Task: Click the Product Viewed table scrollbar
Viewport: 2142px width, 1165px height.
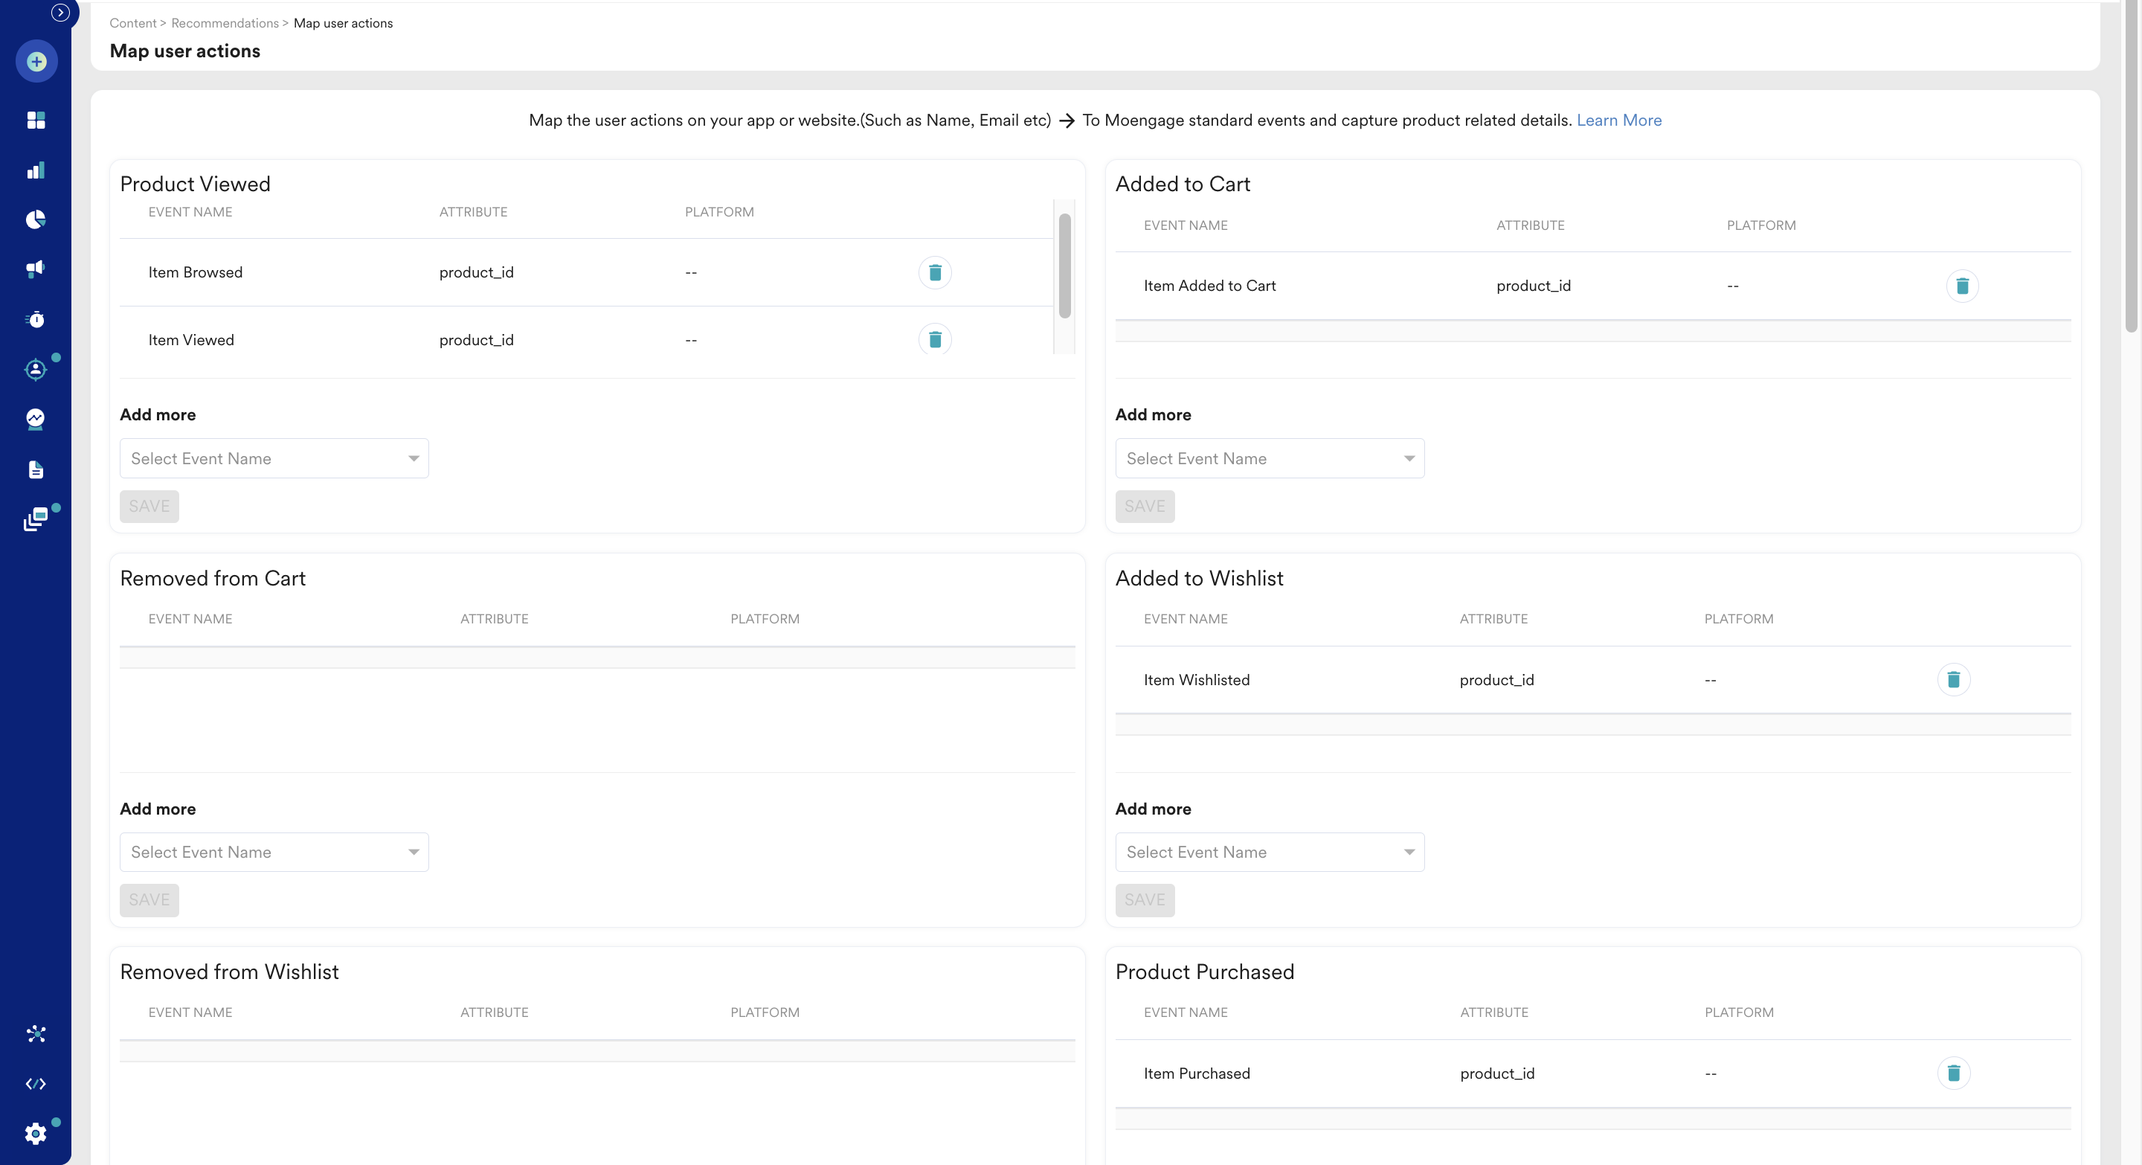Action: coord(1064,266)
